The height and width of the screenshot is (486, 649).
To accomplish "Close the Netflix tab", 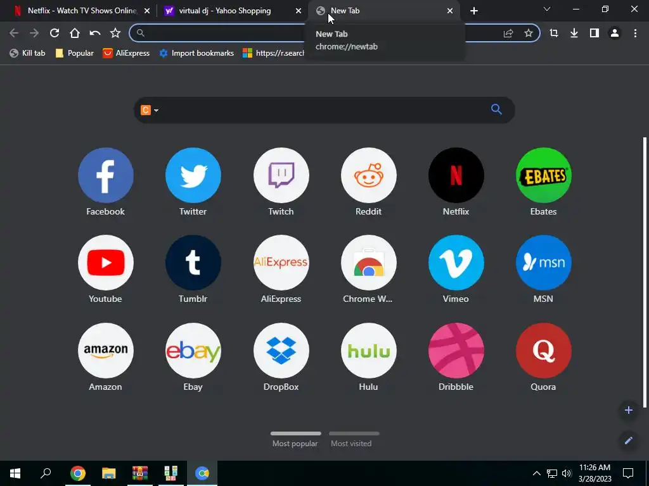I will point(147,11).
